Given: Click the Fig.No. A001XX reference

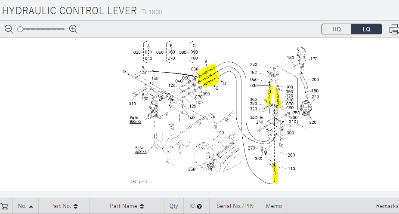Looking at the screenshot, I should click(x=141, y=150).
